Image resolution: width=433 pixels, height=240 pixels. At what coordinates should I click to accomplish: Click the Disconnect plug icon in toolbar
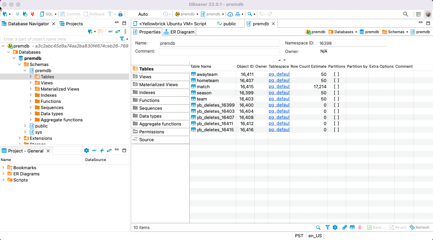click(x=32, y=14)
